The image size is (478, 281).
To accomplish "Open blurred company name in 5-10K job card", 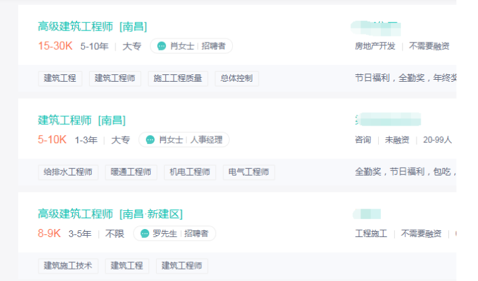I will point(388,119).
